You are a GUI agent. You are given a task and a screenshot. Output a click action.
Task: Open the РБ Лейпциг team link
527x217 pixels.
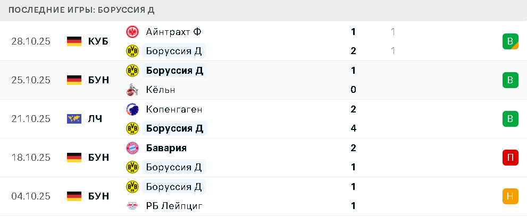pyautogui.click(x=174, y=206)
